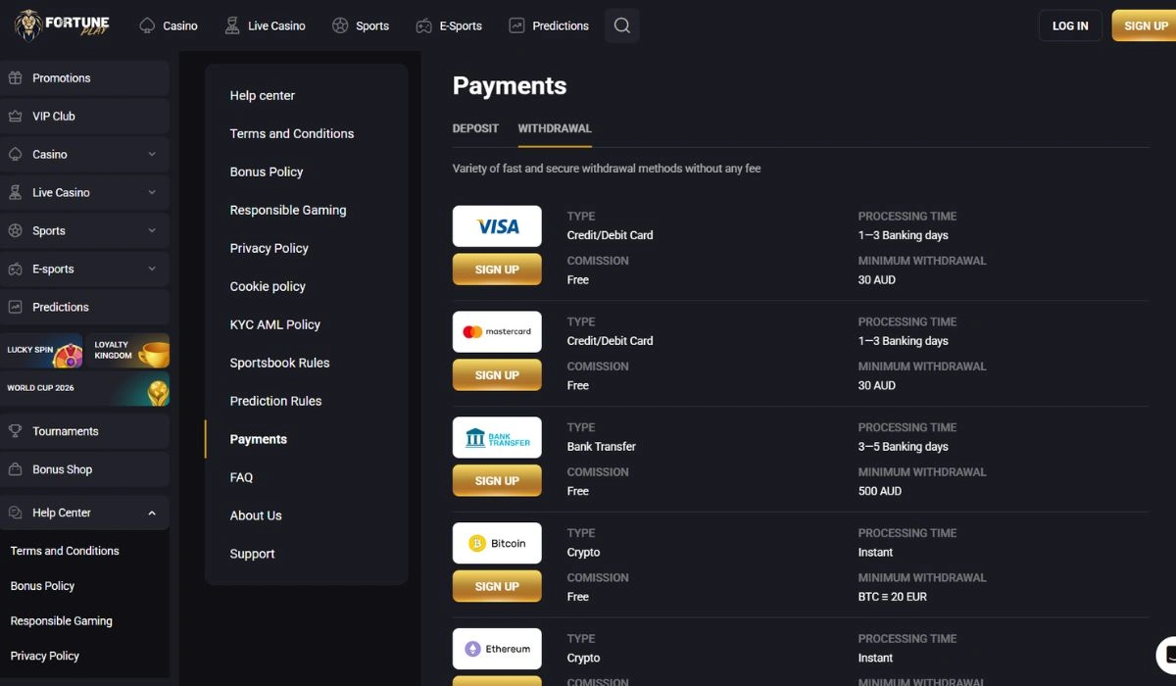The height and width of the screenshot is (686, 1176).
Task: Click the Sports ball icon in top navigation
Action: 340,25
